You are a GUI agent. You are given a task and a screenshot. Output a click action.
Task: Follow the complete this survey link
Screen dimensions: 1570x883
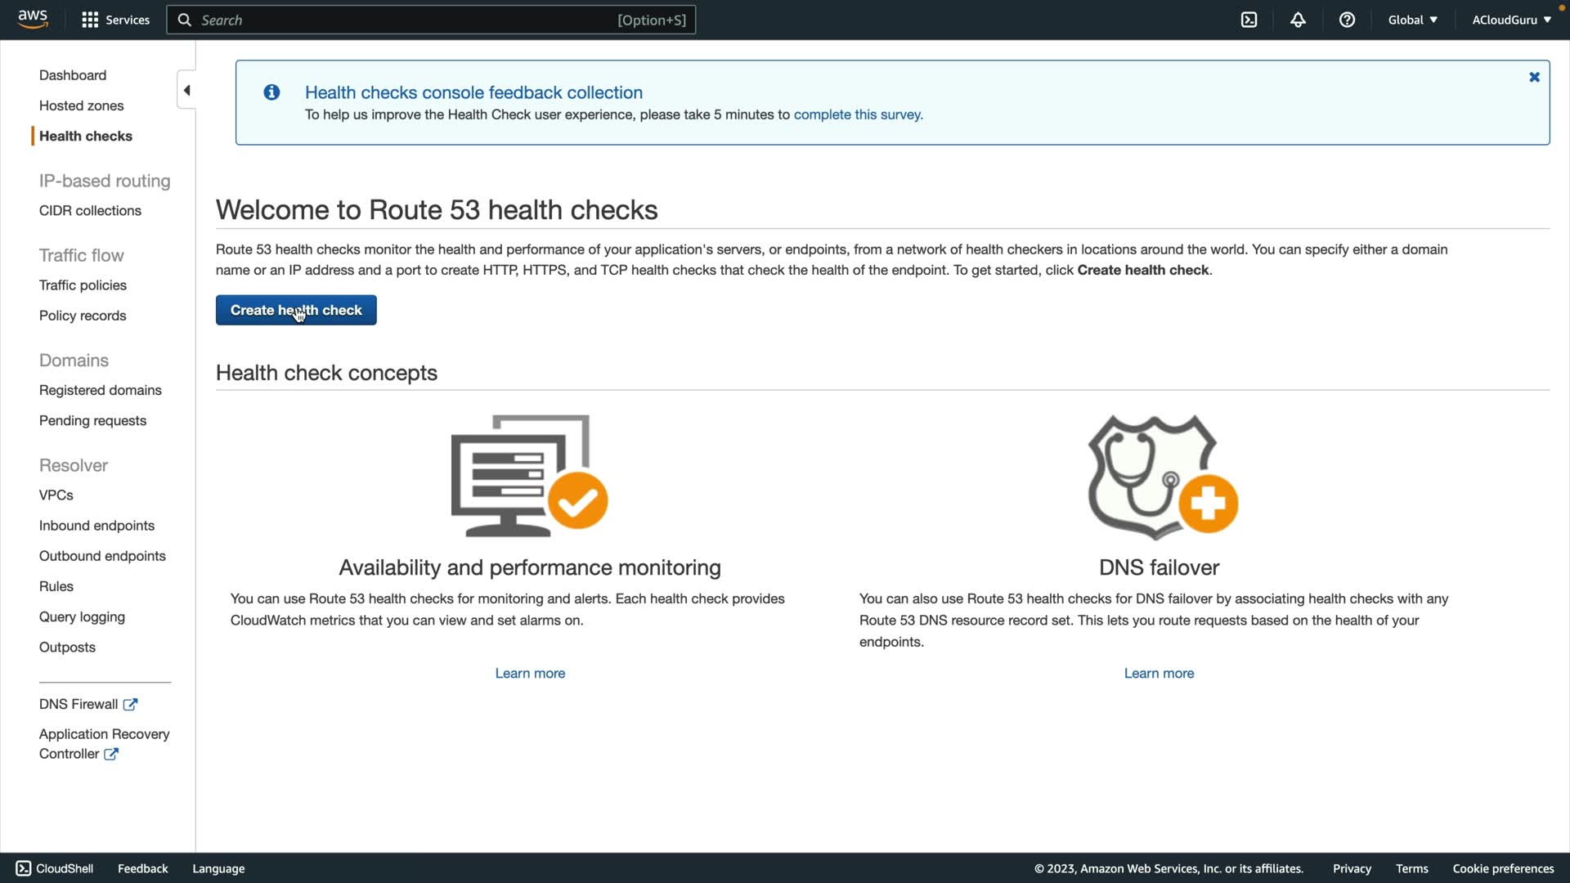(x=858, y=114)
